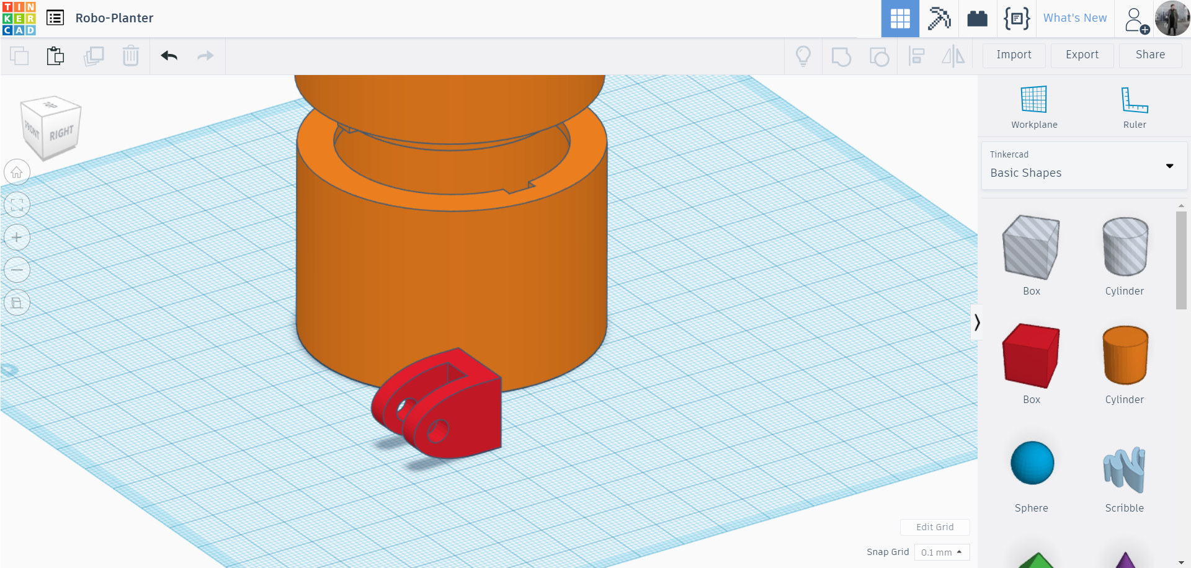Click the Export button
This screenshot has height=568, width=1191.
pyautogui.click(x=1082, y=55)
